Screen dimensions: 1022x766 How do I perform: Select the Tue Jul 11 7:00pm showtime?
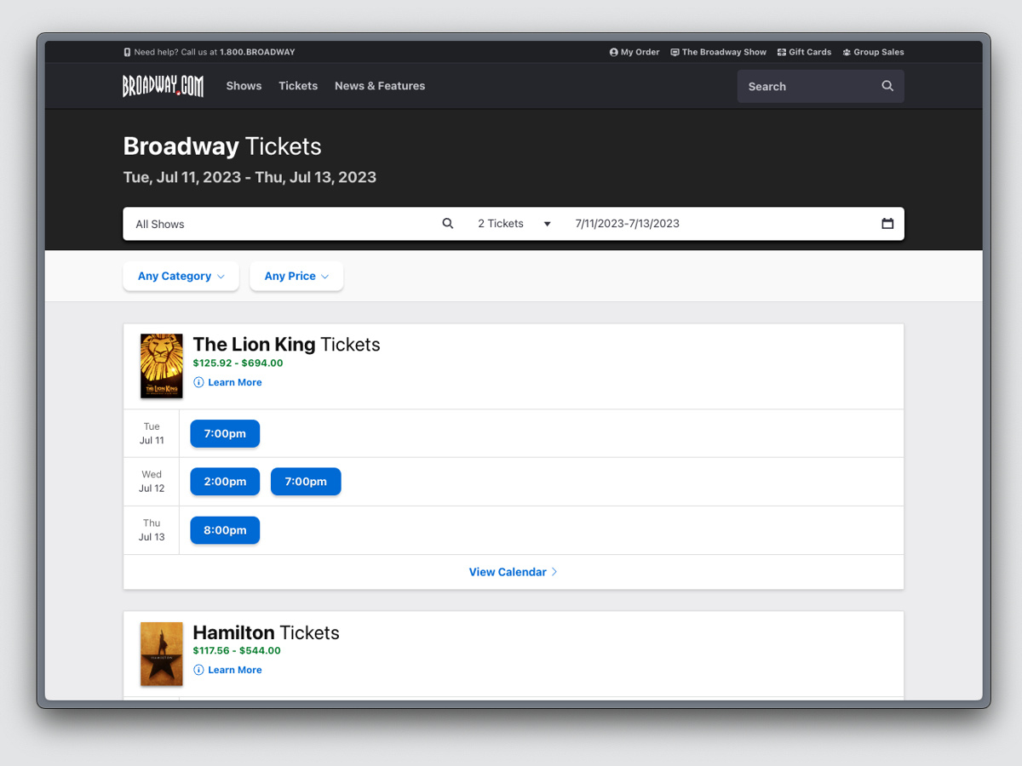point(225,433)
